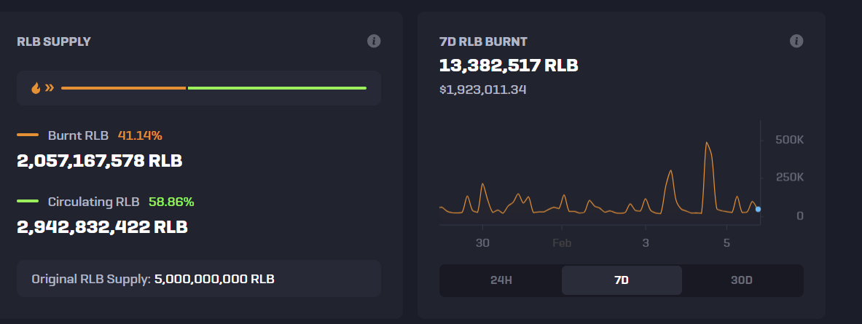Viewport: 862px width, 324px height.
Task: Click the 13,382,517 RLB burnt total
Action: pyautogui.click(x=508, y=66)
